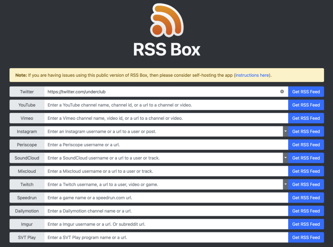333x247 pixels.
Task: Click the Speedrun row label
Action: (x=27, y=198)
